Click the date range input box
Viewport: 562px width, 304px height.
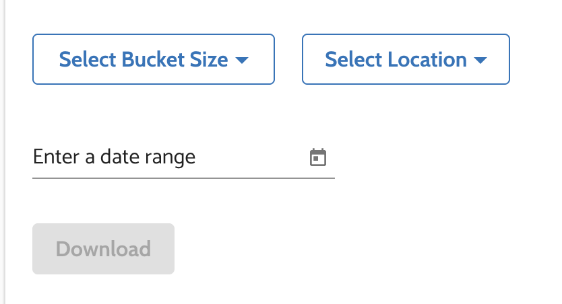click(x=168, y=157)
